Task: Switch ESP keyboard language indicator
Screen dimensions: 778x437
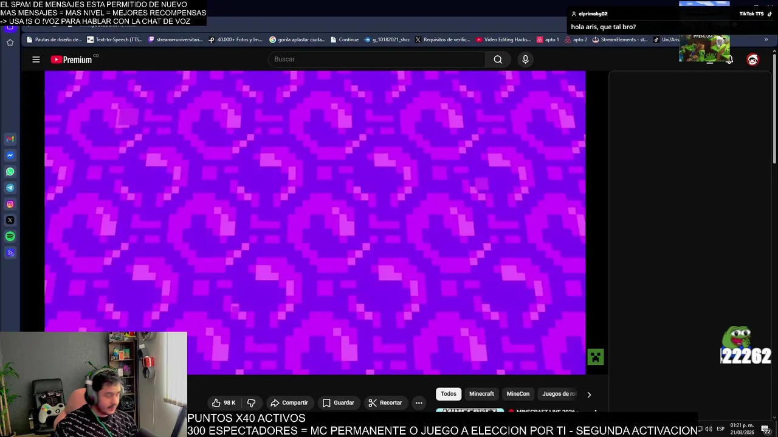Action: click(720, 429)
